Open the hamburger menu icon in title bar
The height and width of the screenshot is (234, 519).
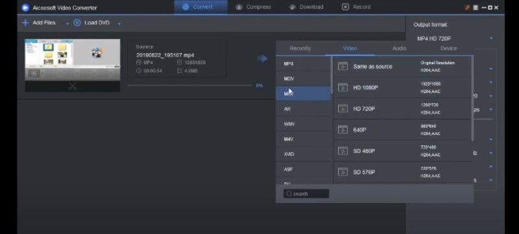tap(476, 8)
